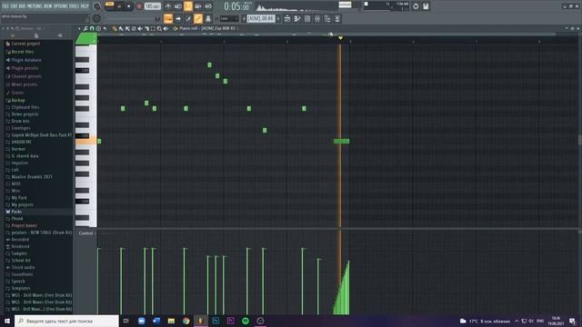Select the piano roll zoom magnifier tool
This screenshot has height=327, width=582.
159,28
